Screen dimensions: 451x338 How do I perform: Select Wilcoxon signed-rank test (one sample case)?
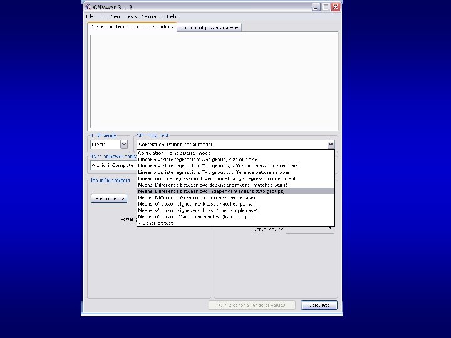pos(236,210)
